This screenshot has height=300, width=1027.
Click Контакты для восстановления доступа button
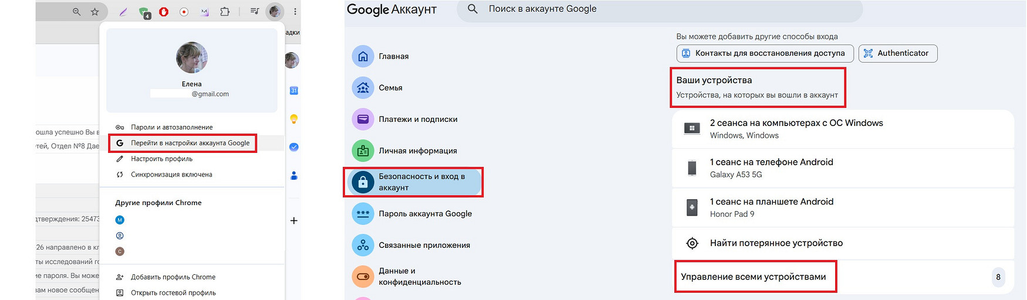[x=765, y=53]
